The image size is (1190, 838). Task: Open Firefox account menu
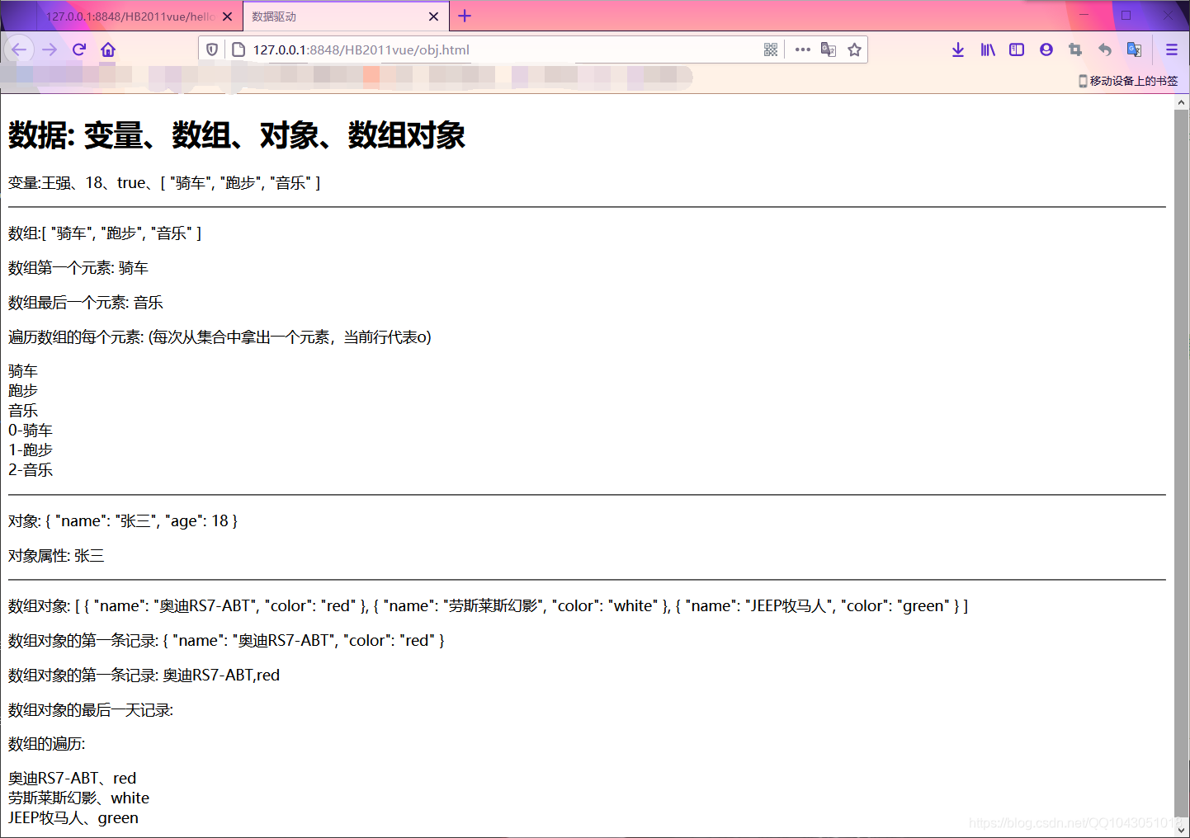point(1046,49)
